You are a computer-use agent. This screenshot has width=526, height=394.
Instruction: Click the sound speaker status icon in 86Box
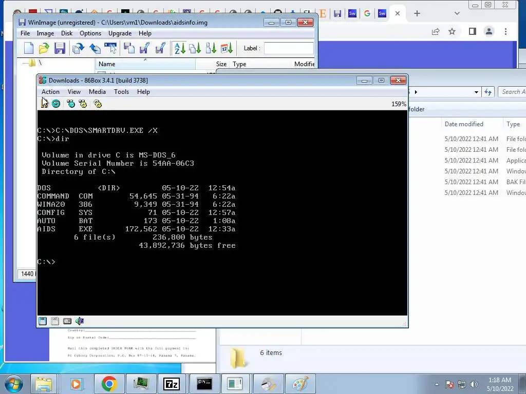pyautogui.click(x=80, y=321)
